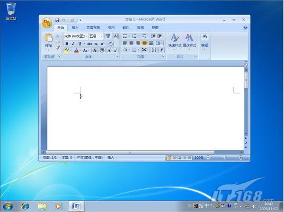Toggle Underline formatting
Image resolution: width=284 pixels, height=212 pixels.
tap(80, 43)
